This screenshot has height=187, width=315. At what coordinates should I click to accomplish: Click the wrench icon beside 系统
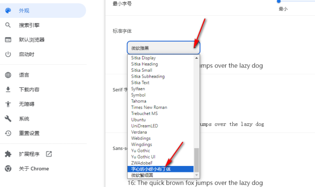(x=8, y=119)
